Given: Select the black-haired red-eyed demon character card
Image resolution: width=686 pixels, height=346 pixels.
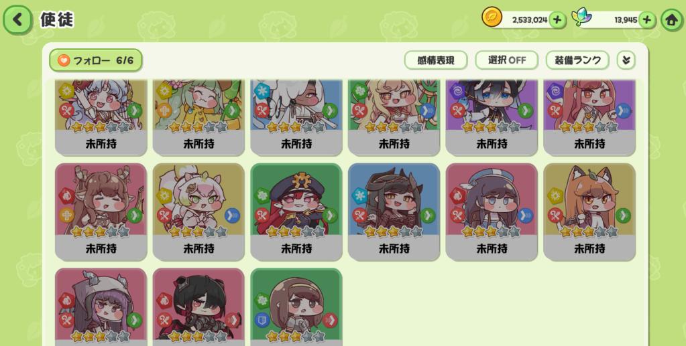Looking at the screenshot, I should point(198,307).
